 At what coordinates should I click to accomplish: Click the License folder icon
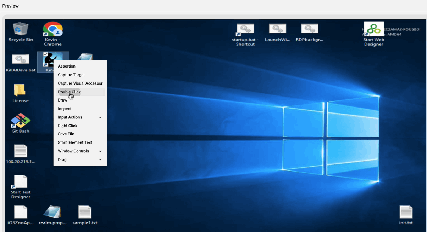coord(20,91)
